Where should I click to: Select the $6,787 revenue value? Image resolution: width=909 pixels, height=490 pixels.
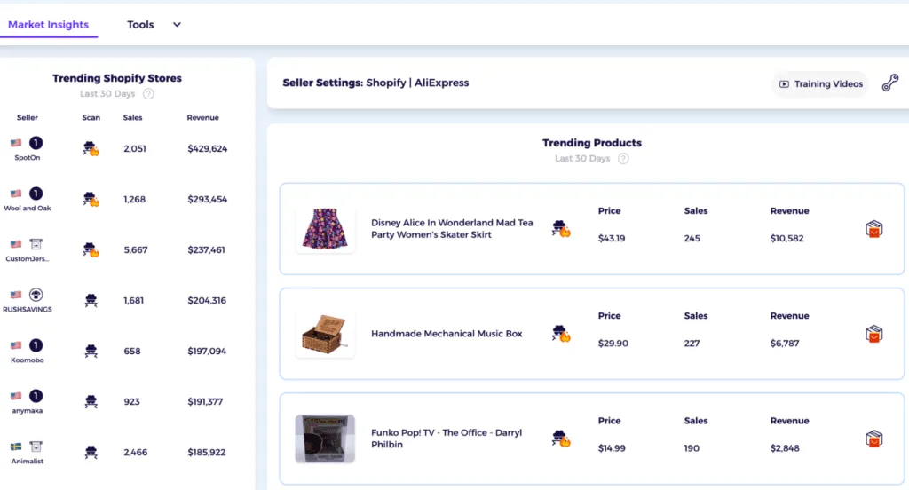click(x=785, y=344)
